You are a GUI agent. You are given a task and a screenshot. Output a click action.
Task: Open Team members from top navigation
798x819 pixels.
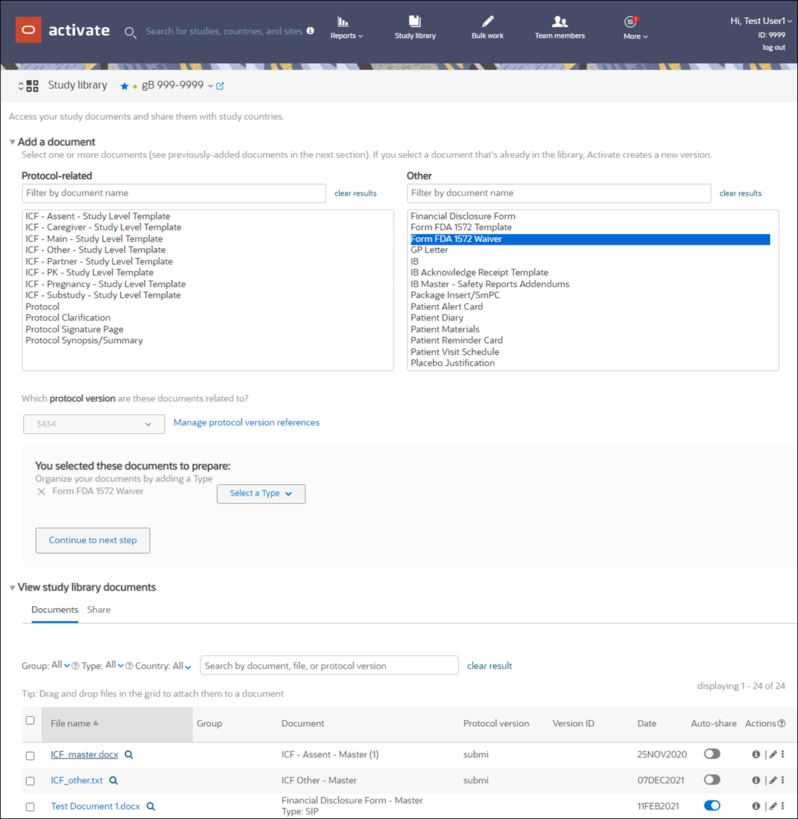coord(560,28)
